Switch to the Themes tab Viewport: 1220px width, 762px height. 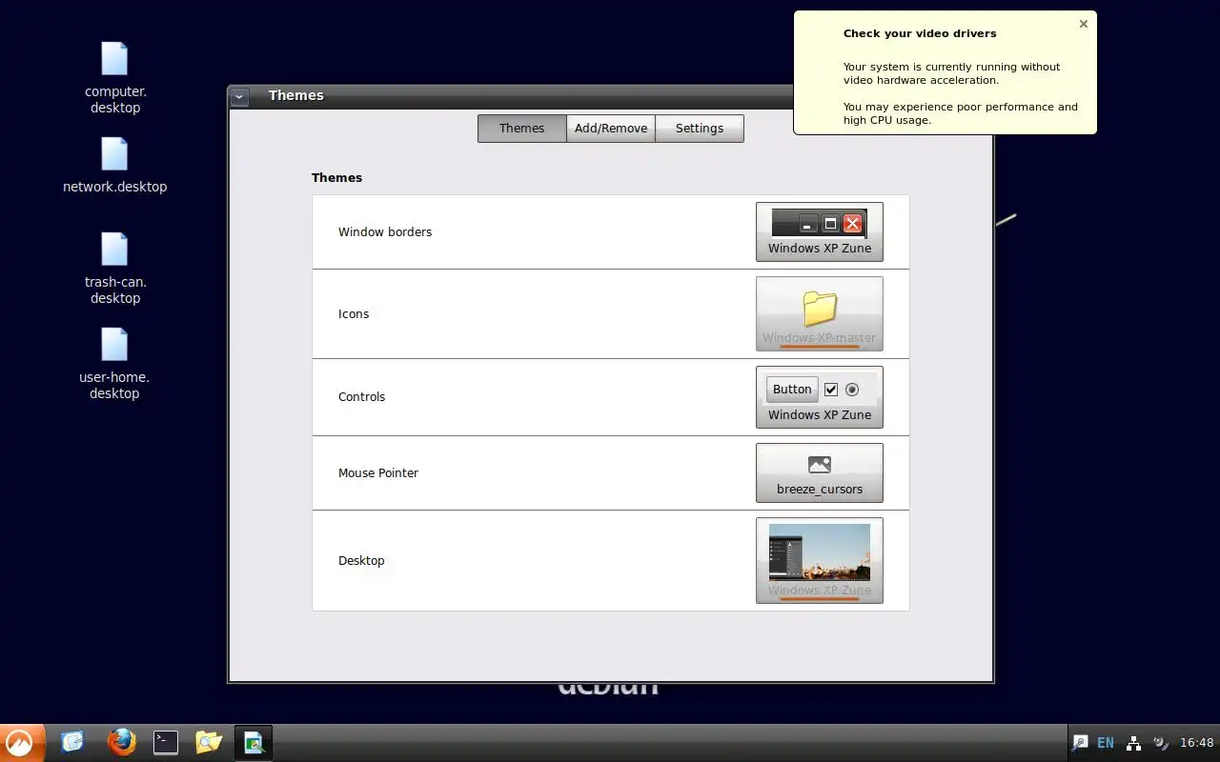tap(521, 129)
